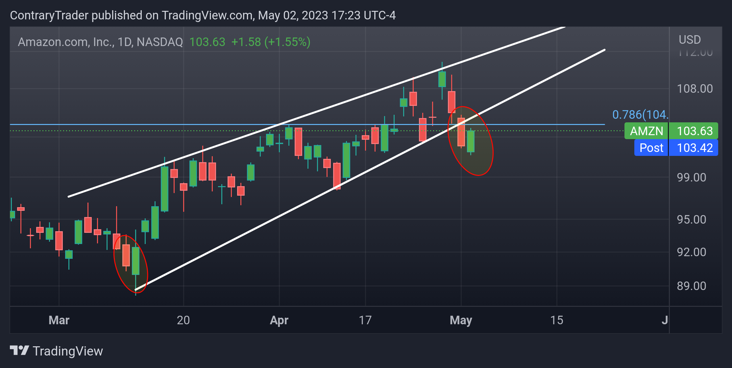The image size is (732, 368).
Task: Click the 103.63 last price in header
Action: (x=207, y=42)
